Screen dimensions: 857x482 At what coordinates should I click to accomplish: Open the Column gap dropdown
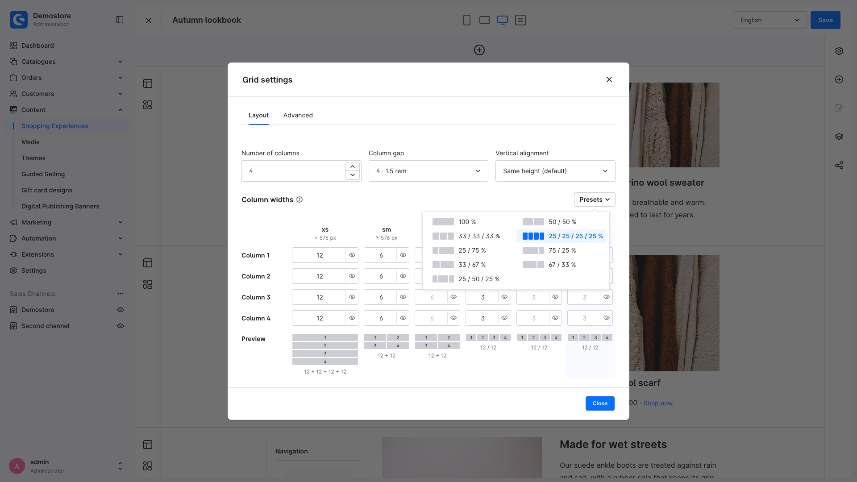428,171
